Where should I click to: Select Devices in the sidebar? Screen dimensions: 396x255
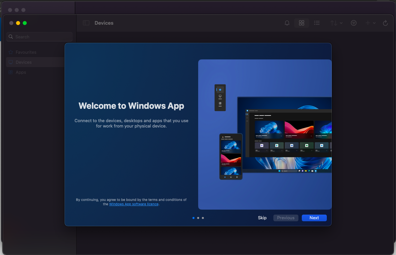tap(23, 62)
